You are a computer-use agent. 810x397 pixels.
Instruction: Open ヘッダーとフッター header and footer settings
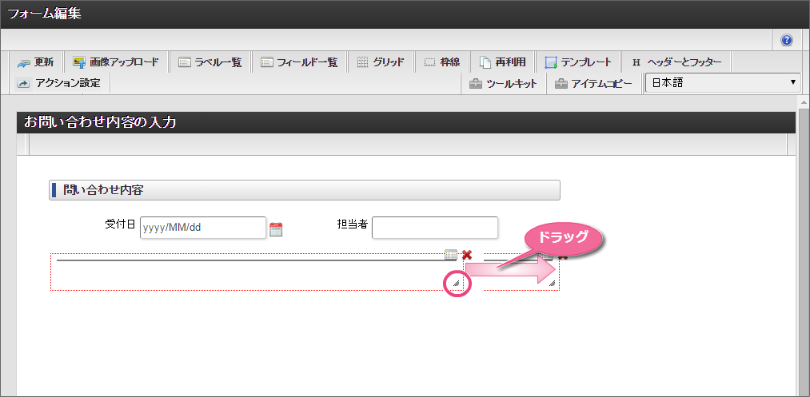(676, 62)
